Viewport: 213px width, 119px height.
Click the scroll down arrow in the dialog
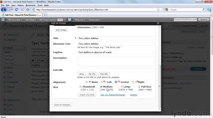(160, 109)
